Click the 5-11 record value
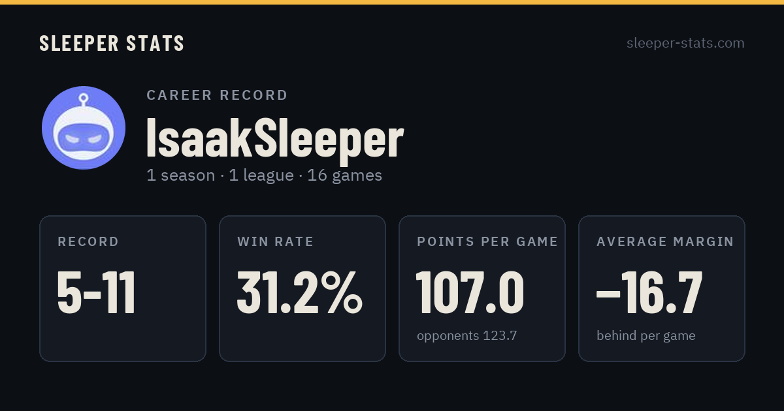 point(97,293)
